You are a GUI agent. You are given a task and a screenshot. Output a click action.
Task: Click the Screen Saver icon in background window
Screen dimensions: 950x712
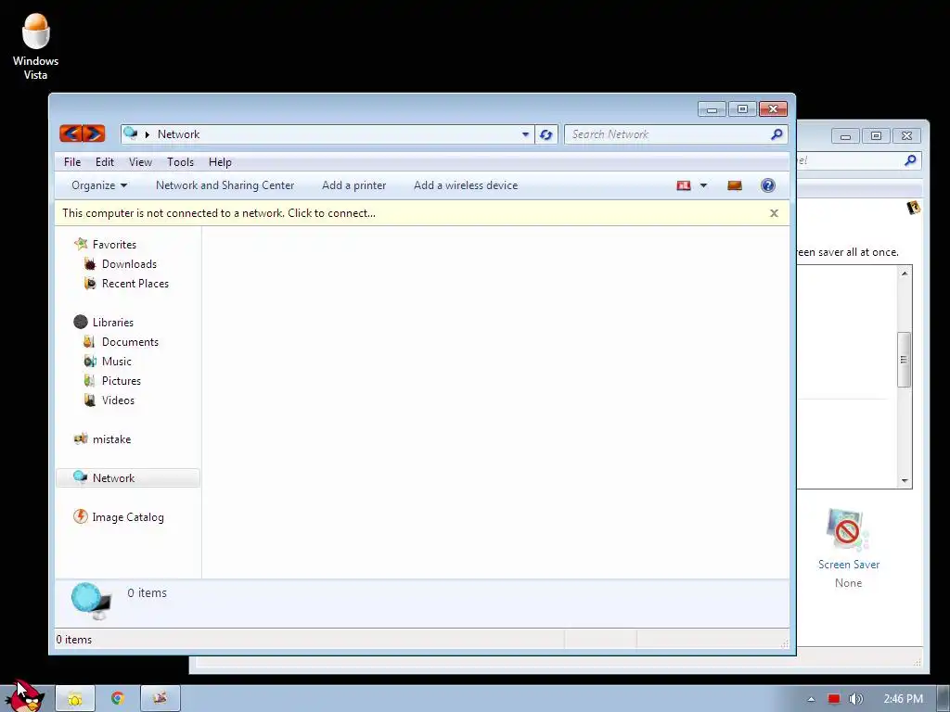pyautogui.click(x=848, y=529)
